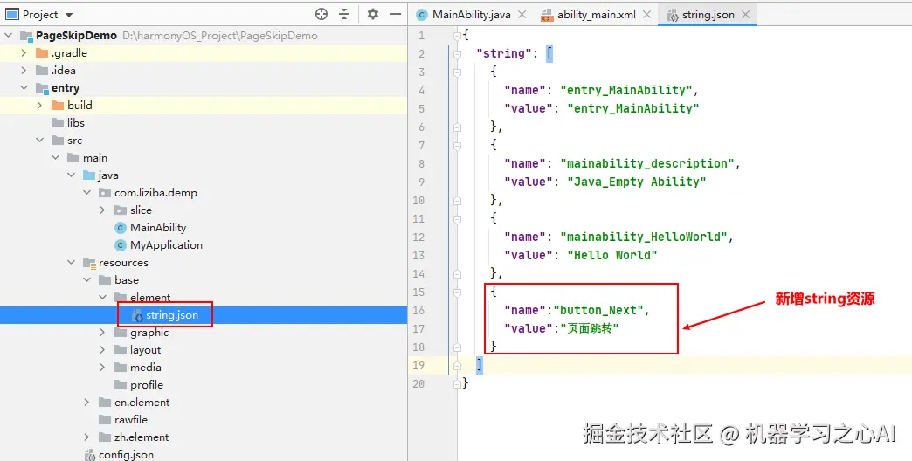Open MyApplication in the project tree

[166, 245]
